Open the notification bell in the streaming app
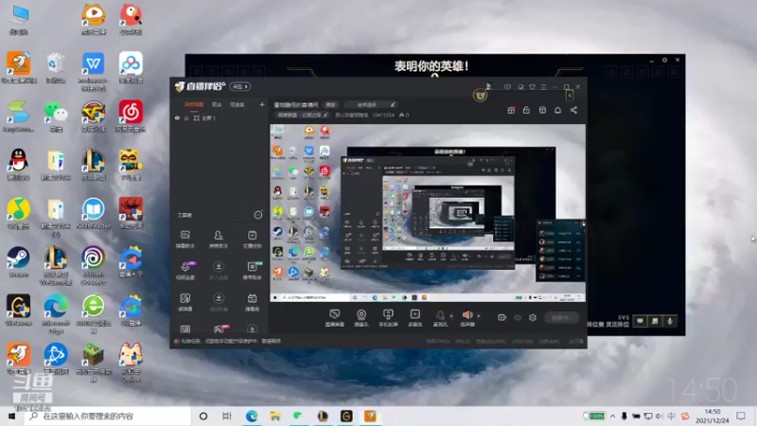 tap(557, 110)
